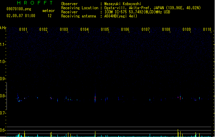Select the Ogata-vill. Akita-Pref. JAPAN location text
This screenshot has width=215, height=137.
point(152,8)
